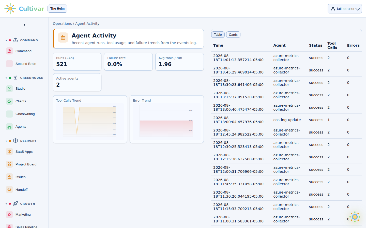Switch to Cards view

click(233, 35)
